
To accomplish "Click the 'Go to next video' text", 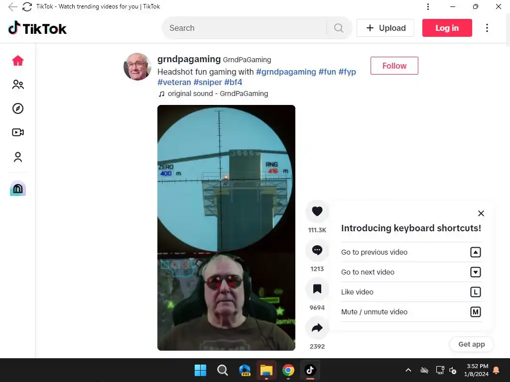I will click(x=368, y=272).
